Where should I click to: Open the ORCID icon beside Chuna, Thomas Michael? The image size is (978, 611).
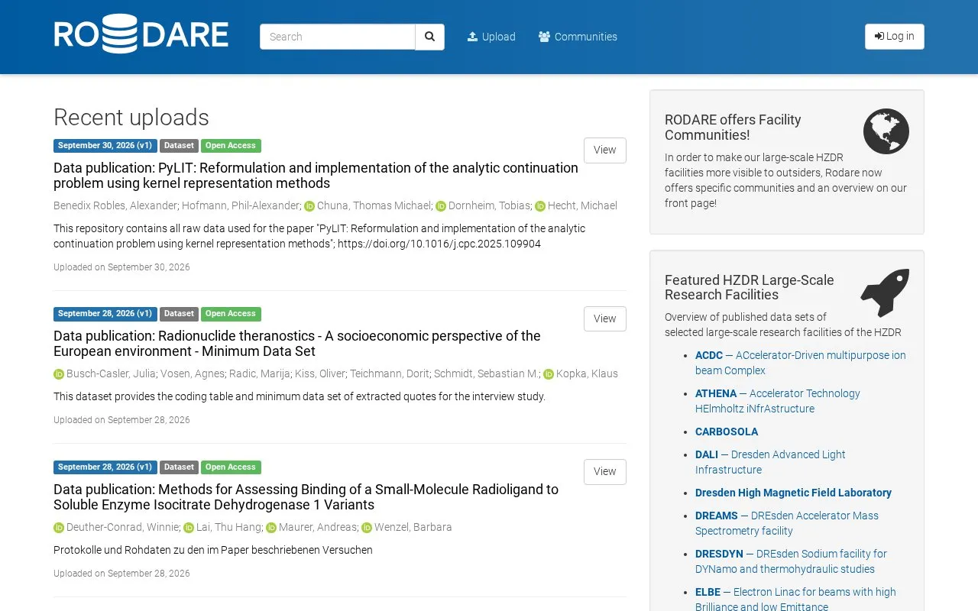click(x=309, y=206)
